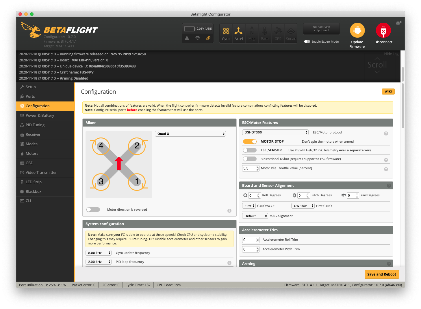Screen dimensions: 421x309
Task: Click the Update Firmware icon
Action: pyautogui.click(x=357, y=30)
